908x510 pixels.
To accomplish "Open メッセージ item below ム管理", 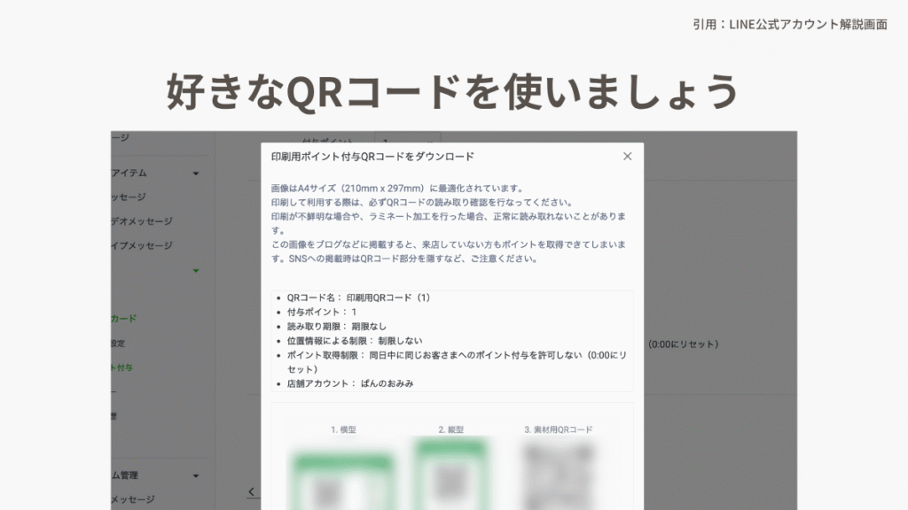I will [x=133, y=500].
